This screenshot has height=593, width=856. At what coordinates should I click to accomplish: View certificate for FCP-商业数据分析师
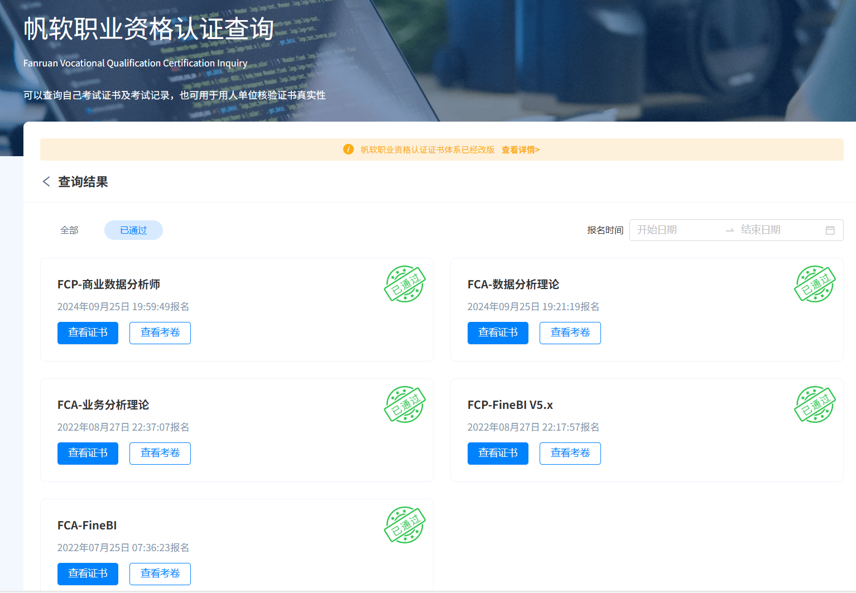click(88, 333)
